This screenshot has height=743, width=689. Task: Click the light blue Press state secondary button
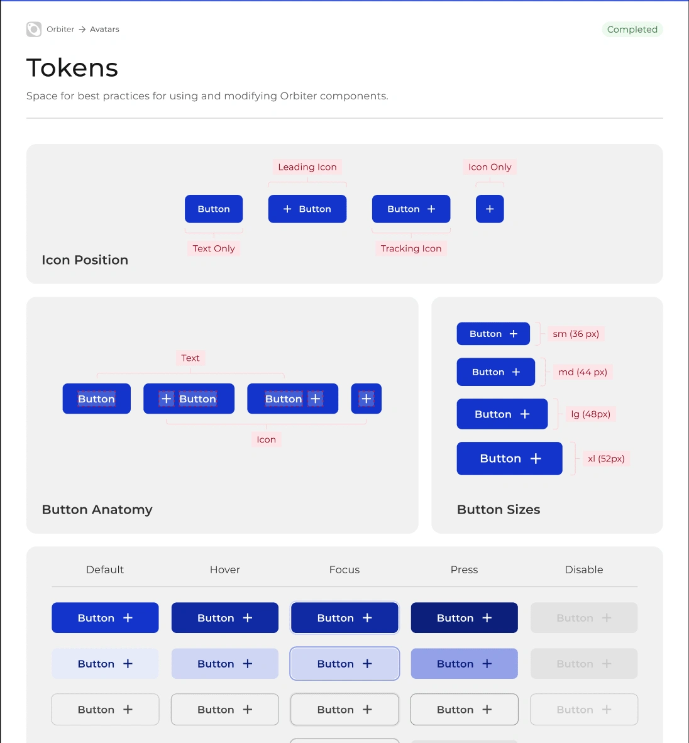pos(464,664)
